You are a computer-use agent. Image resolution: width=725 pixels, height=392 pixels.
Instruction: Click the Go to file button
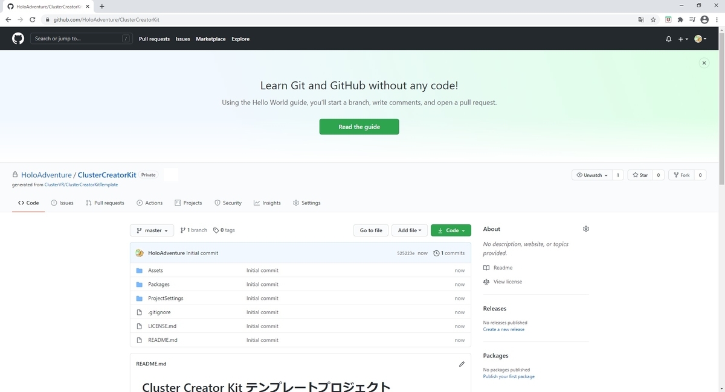pyautogui.click(x=371, y=230)
